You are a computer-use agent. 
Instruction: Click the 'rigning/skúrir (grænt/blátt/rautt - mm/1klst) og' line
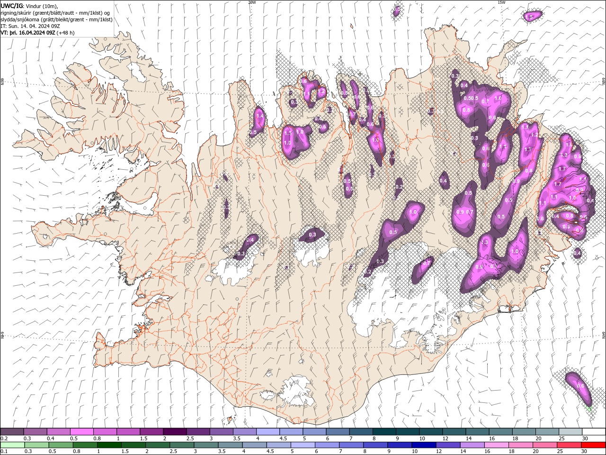coord(55,13)
